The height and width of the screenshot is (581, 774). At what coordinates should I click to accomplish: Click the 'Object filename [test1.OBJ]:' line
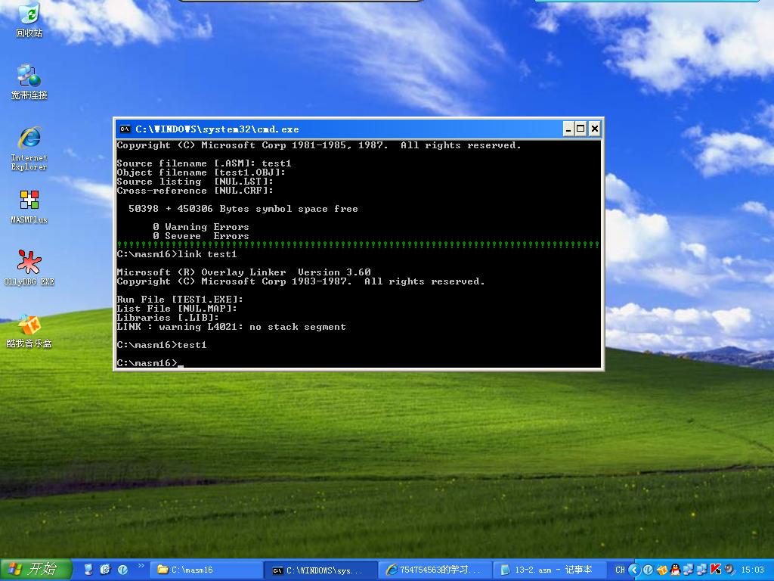tap(201, 172)
